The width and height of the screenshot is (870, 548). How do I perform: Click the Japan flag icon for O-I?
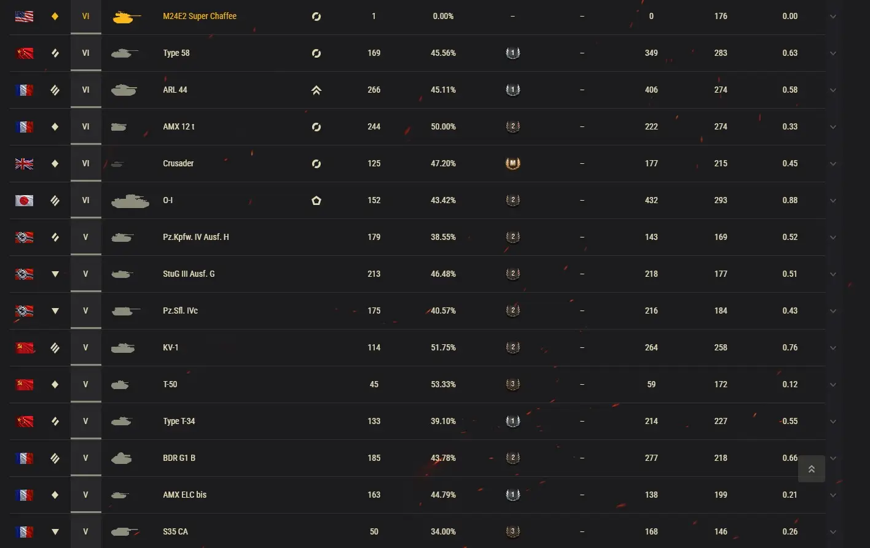(x=25, y=201)
